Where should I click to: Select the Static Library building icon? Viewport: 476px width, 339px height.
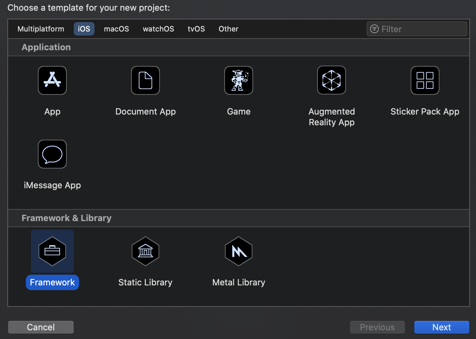click(145, 251)
